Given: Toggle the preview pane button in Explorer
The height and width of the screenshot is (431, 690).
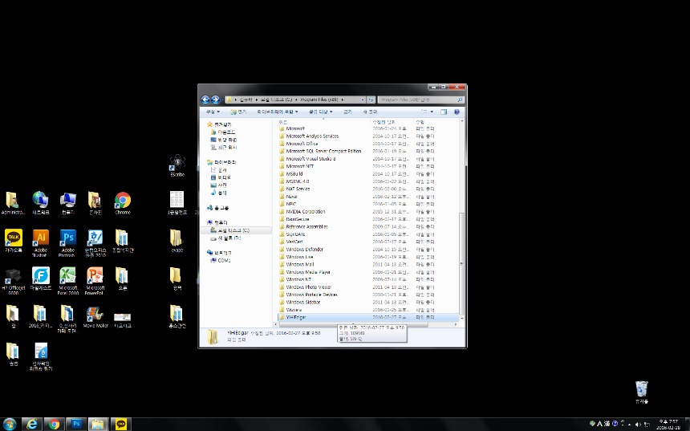Looking at the screenshot, I should click(x=444, y=112).
